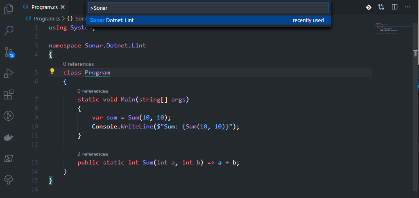Screen dimensions: 419x198
Task: Click Program.cs in the breadcrumb path
Action: coord(47,19)
